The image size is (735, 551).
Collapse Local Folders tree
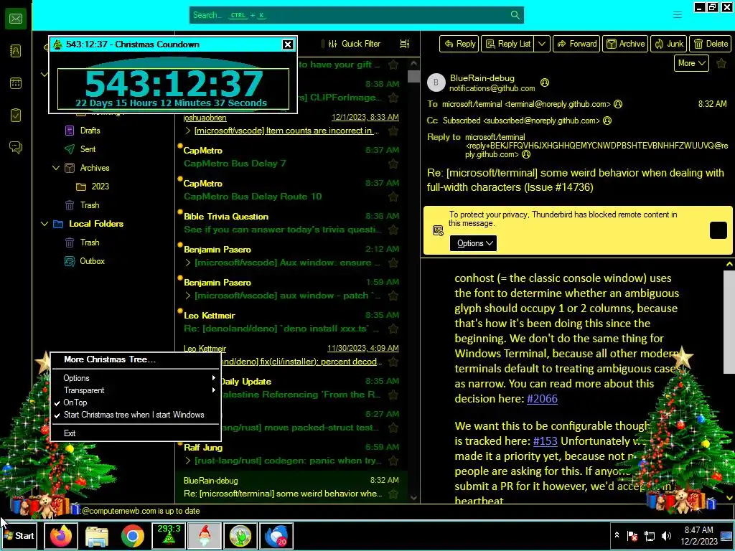coord(45,224)
